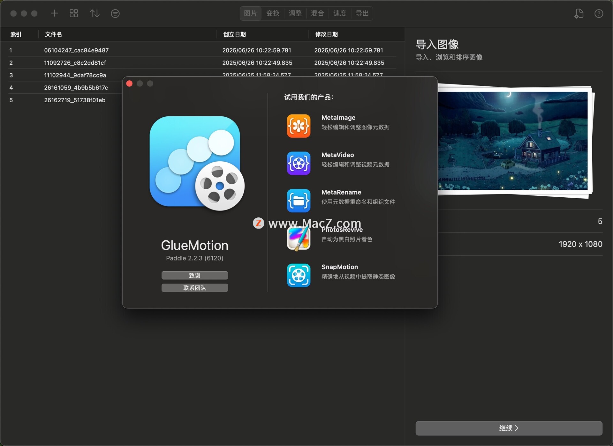Select row 11092726_c8c2dd81cf

coord(202,62)
